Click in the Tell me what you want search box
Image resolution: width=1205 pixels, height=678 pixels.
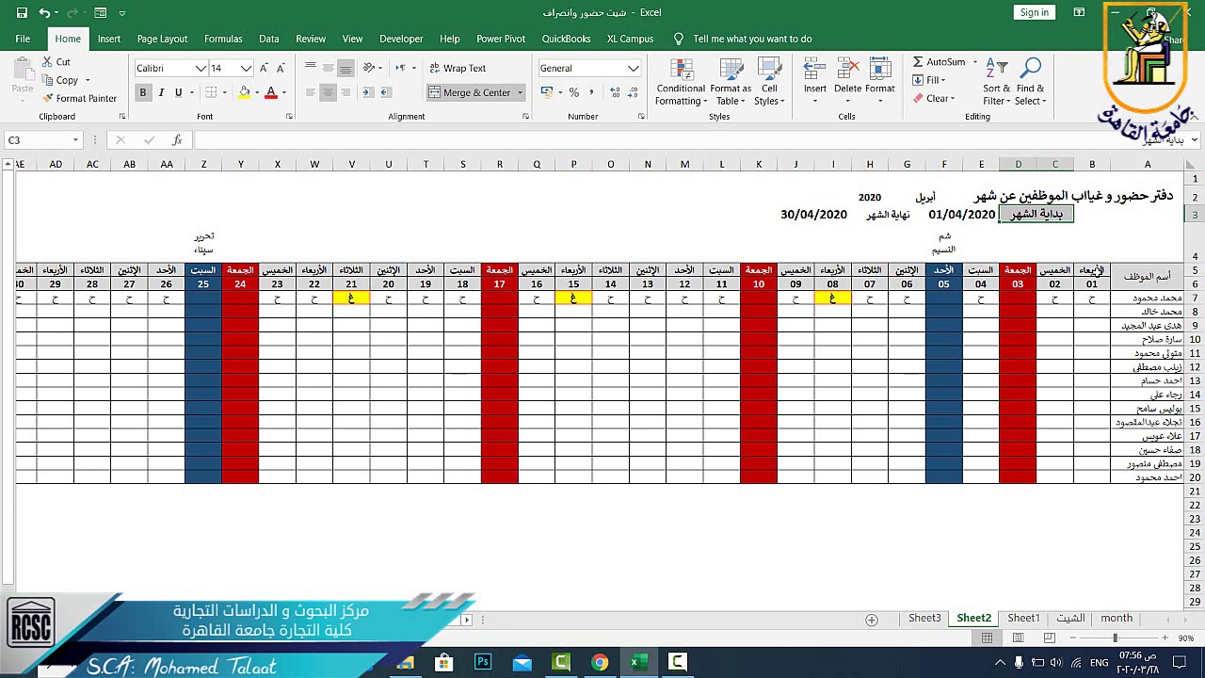tap(751, 39)
